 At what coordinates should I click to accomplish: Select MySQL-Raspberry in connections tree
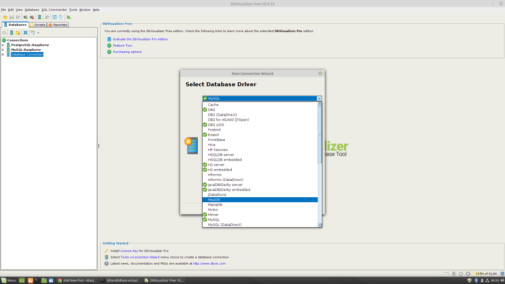click(x=26, y=50)
